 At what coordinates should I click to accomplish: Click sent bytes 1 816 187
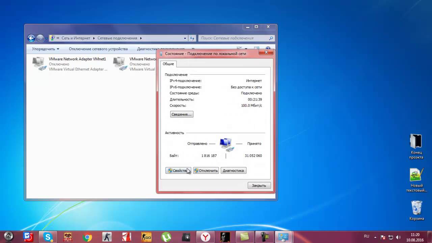pos(209,156)
